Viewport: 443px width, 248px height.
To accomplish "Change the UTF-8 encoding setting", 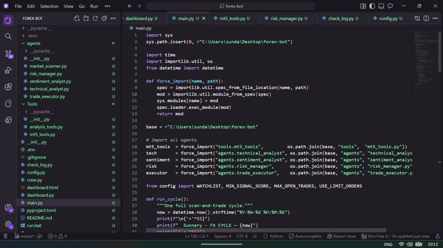I will pyautogui.click(x=242, y=236).
